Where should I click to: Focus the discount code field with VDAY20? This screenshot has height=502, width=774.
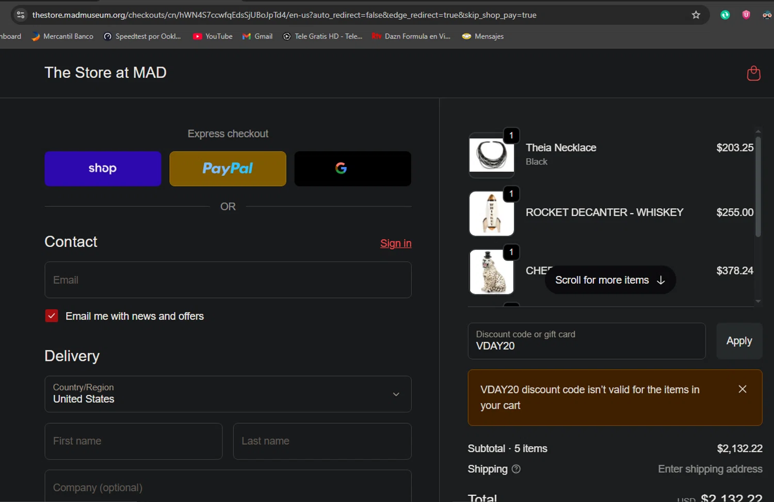coord(587,341)
